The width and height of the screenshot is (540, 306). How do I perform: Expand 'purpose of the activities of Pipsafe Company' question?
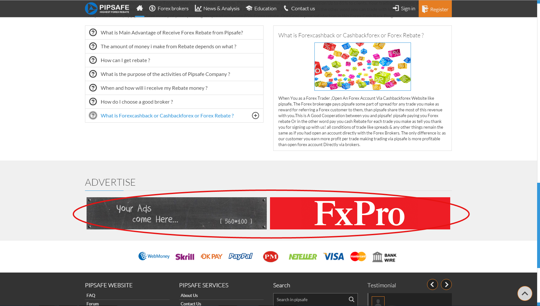(174, 74)
